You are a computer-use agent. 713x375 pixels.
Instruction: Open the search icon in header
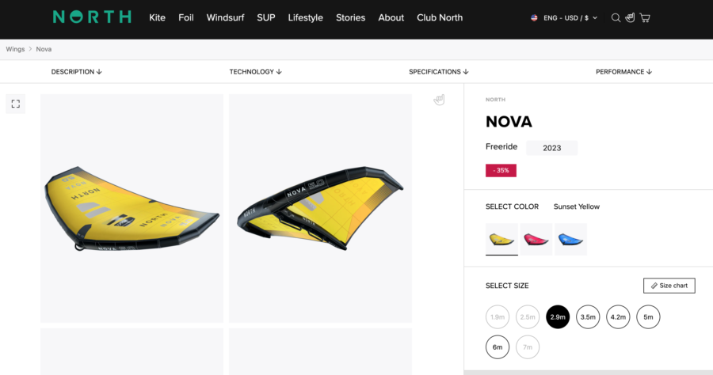[616, 17]
